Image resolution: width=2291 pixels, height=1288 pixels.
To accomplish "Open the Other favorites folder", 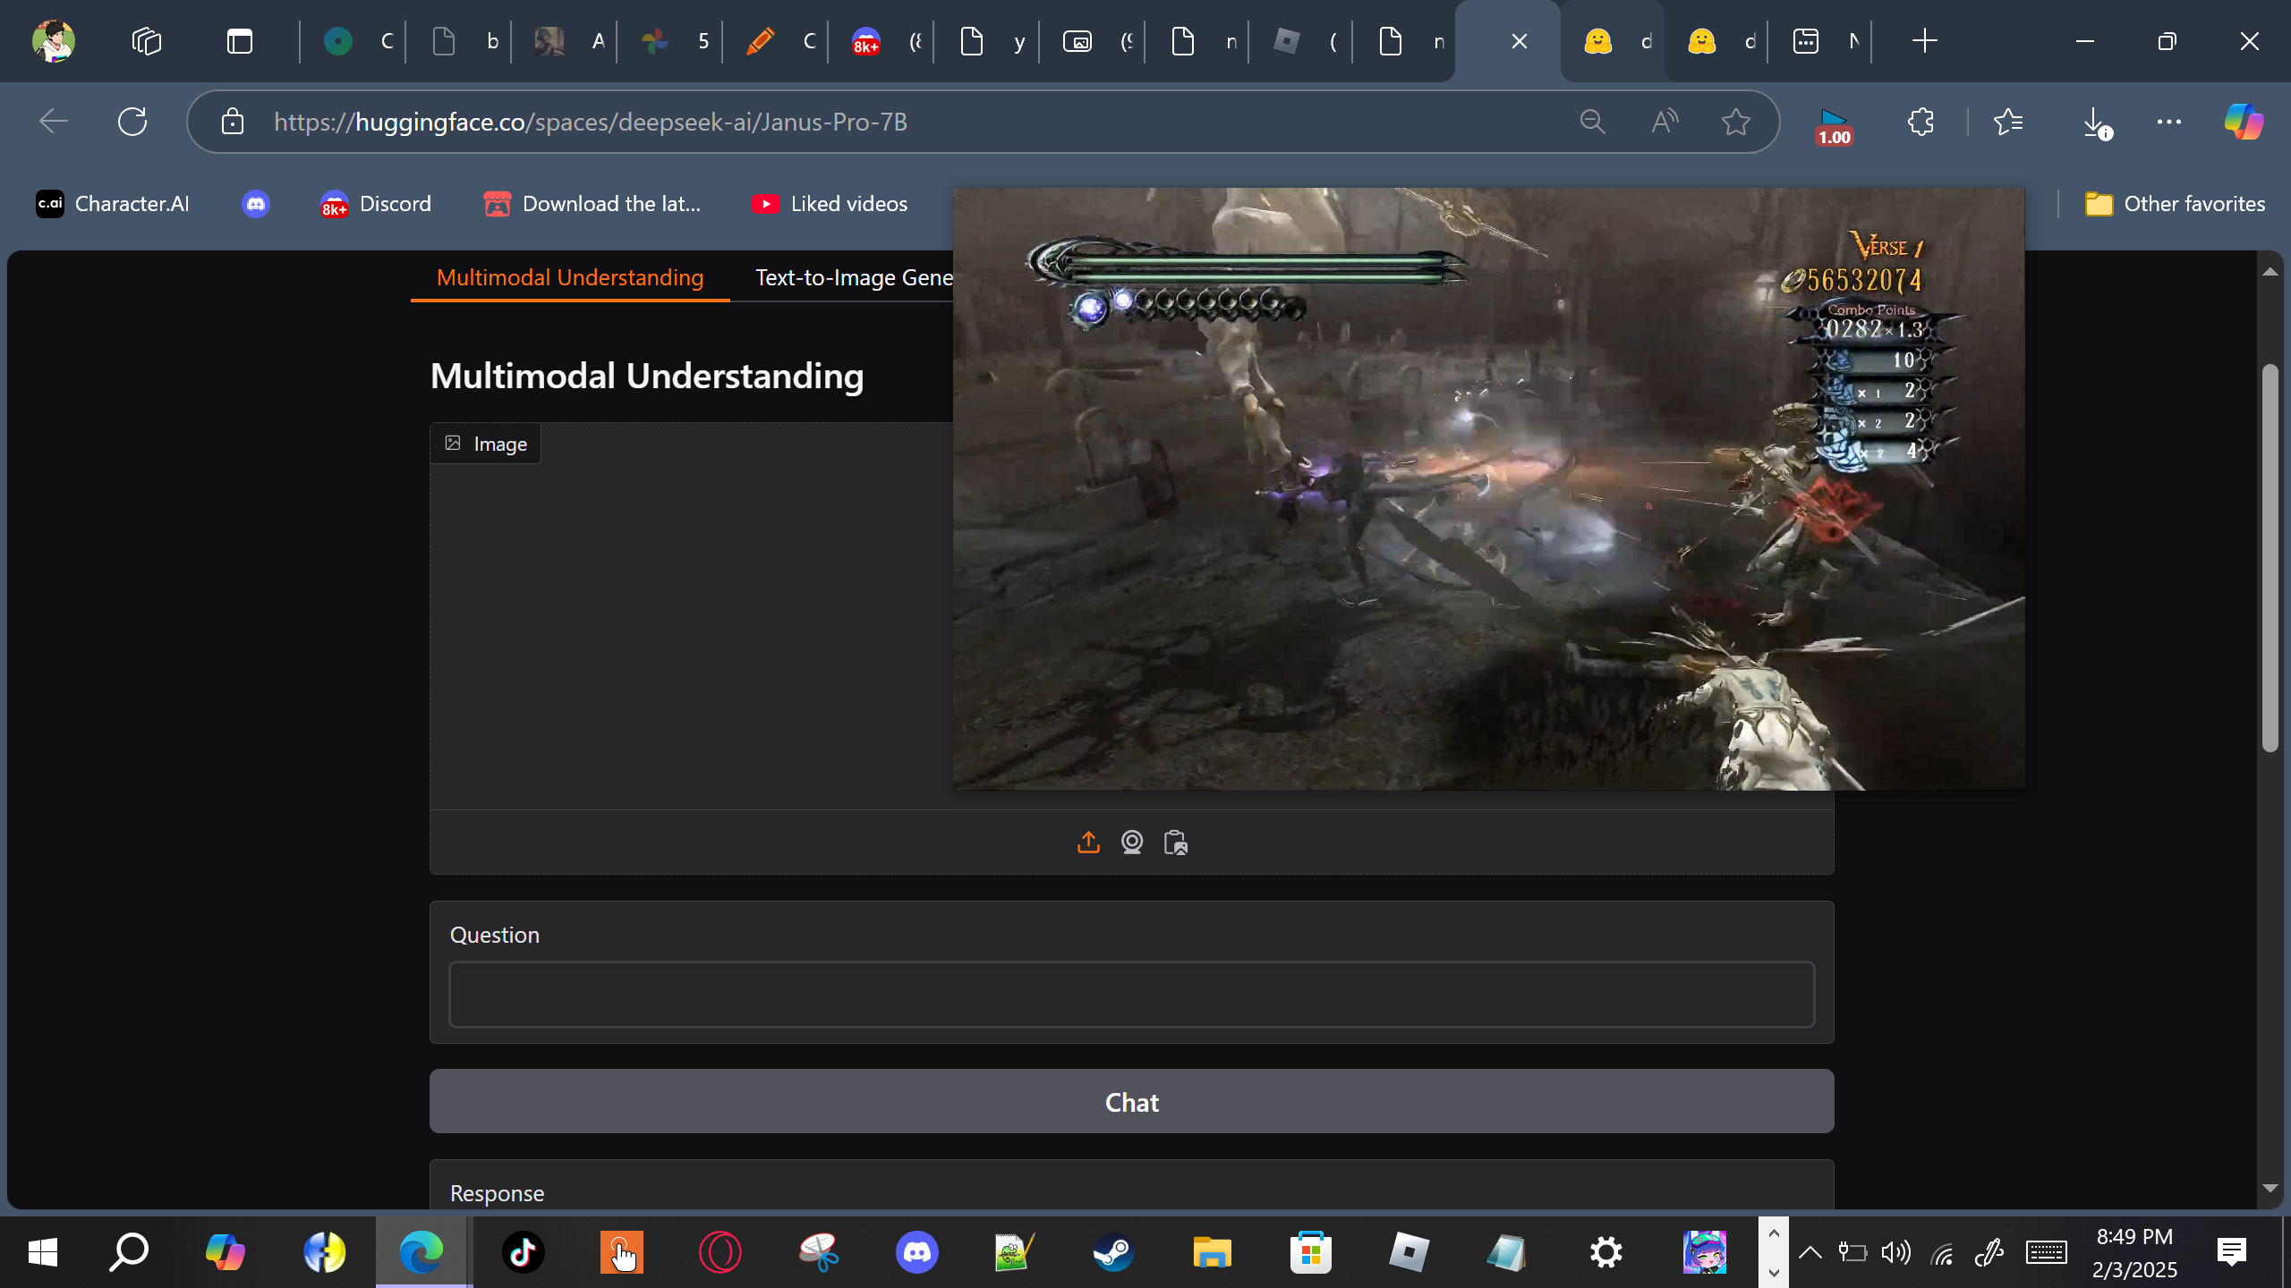I will point(2176,204).
